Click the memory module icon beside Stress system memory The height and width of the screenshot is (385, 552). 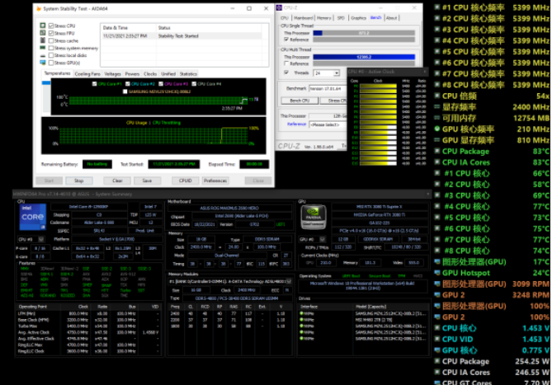click(x=43, y=48)
